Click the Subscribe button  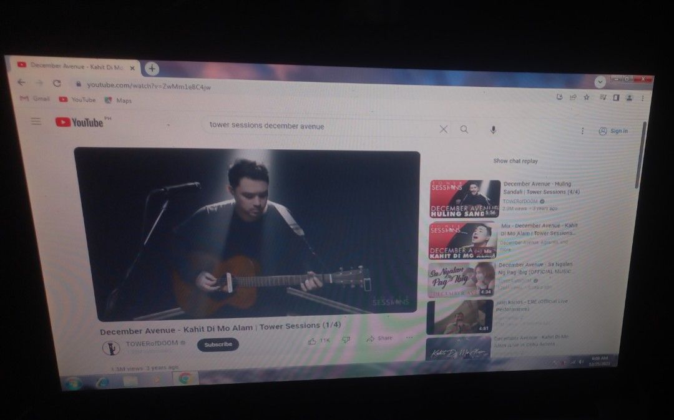(x=218, y=344)
